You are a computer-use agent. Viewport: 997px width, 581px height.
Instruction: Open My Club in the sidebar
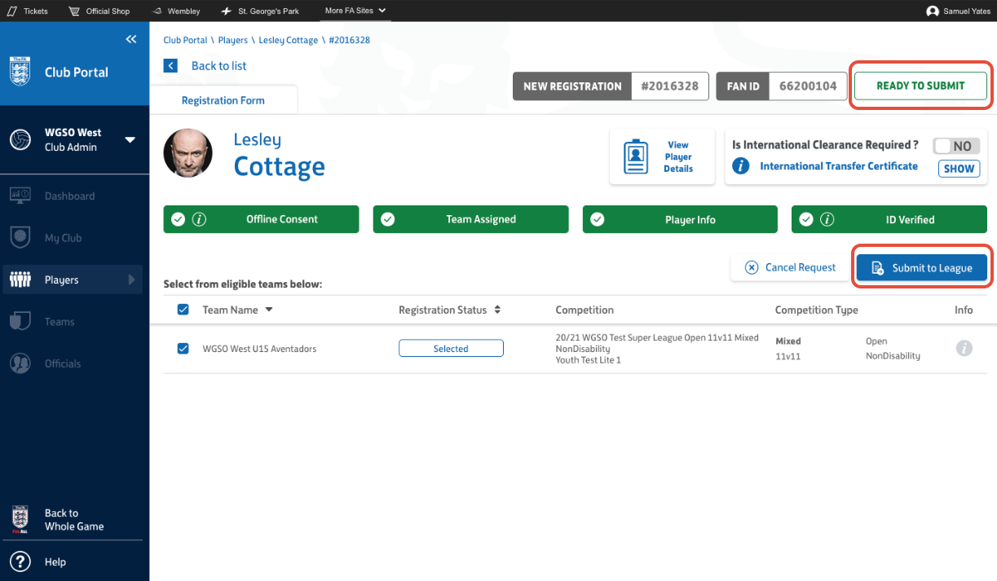pyautogui.click(x=63, y=238)
